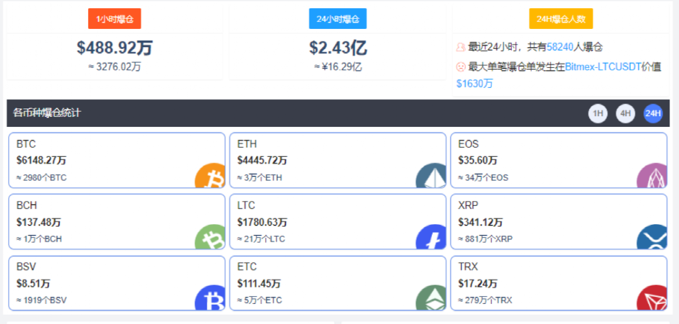Click the Bitcoin coin icon
Screen dimensions: 679x324
point(211,176)
